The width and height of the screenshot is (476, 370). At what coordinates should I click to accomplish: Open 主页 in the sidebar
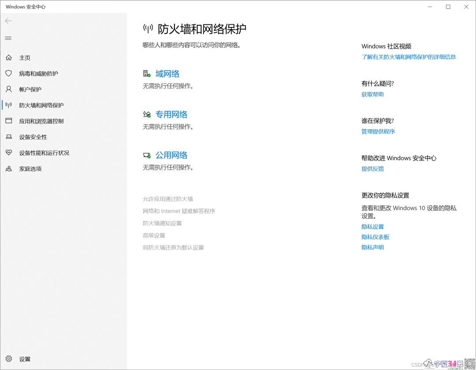25,58
